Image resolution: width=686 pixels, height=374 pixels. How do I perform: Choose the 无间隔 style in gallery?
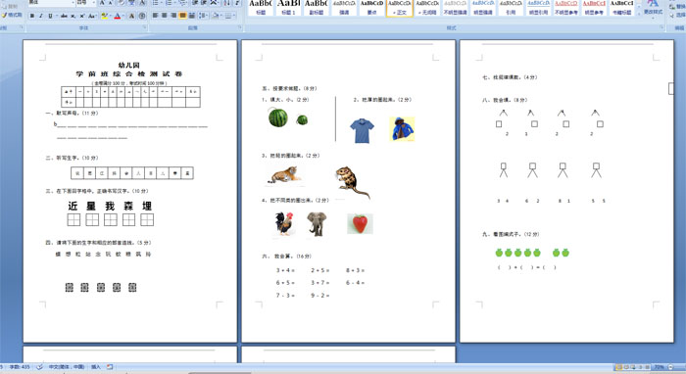(427, 8)
